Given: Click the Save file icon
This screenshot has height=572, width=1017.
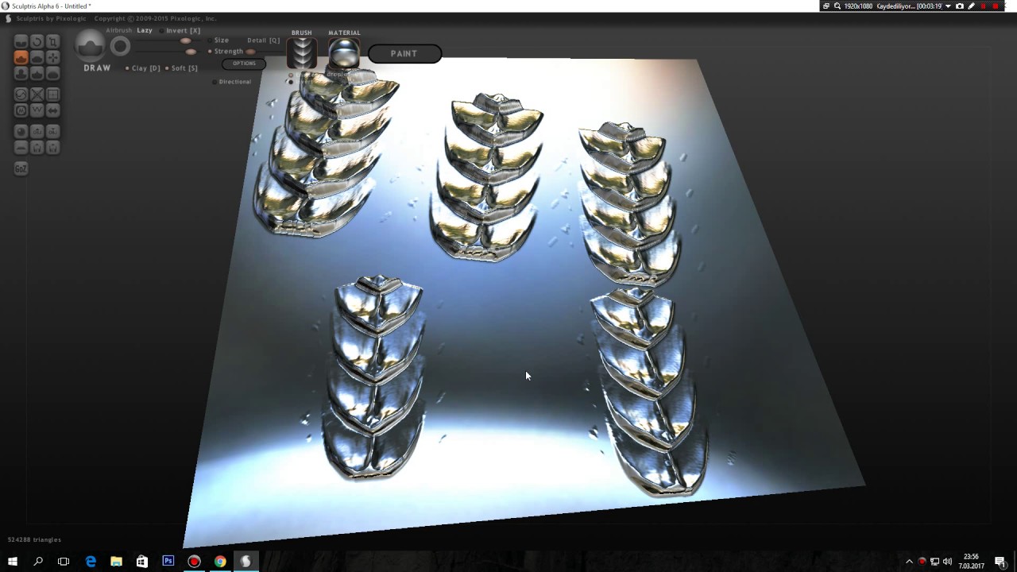Looking at the screenshot, I should click(x=53, y=148).
